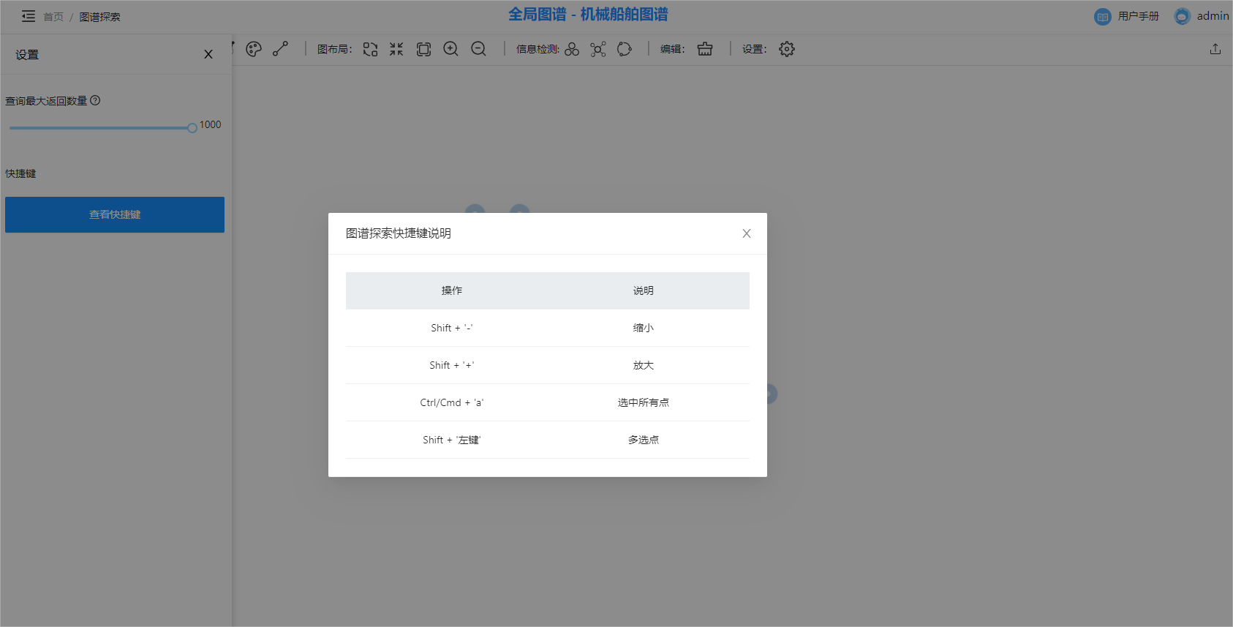Go to 首页 breadcrumb link
1233x627 pixels.
click(x=53, y=17)
